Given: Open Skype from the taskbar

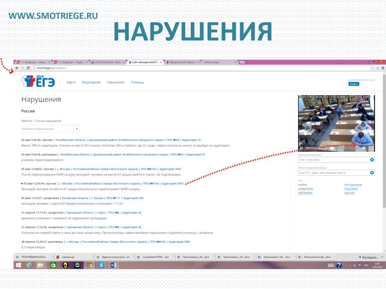Looking at the screenshot, I should click(101, 265).
